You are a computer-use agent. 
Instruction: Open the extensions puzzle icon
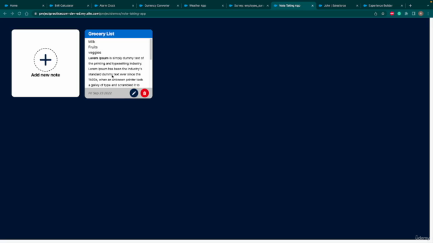[406, 13]
